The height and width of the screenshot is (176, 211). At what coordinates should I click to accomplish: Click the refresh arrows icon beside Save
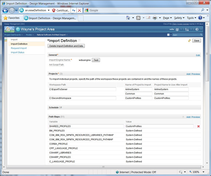[x=190, y=41]
